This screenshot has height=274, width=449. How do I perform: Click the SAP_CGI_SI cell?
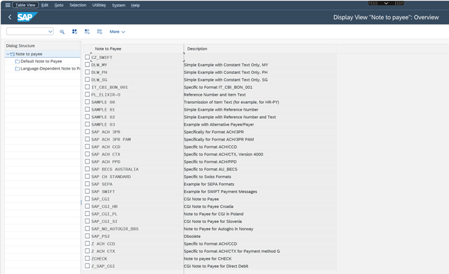[x=137, y=221]
